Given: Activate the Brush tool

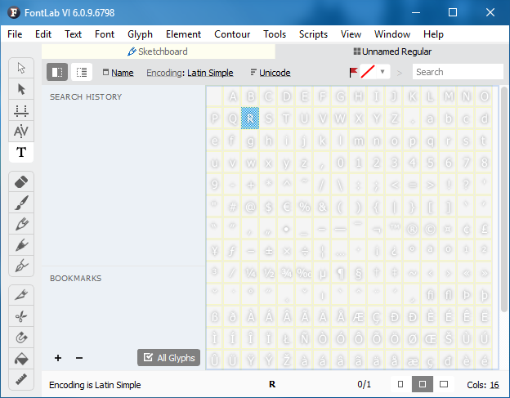Looking at the screenshot, I should click(21, 202).
